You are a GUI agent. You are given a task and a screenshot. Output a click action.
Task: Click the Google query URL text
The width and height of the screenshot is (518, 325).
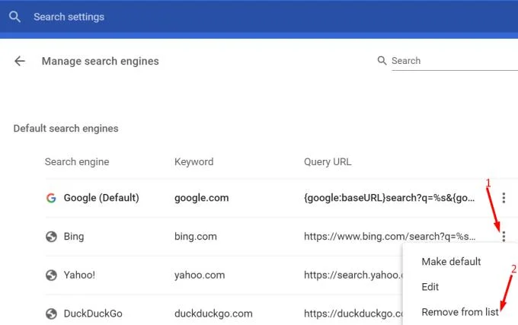coord(389,198)
